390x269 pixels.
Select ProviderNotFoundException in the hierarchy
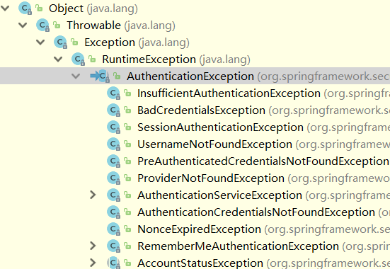point(211,178)
